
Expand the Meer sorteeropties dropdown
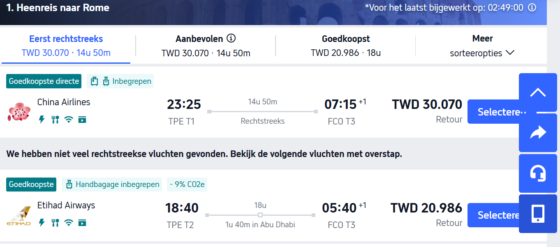point(482,46)
